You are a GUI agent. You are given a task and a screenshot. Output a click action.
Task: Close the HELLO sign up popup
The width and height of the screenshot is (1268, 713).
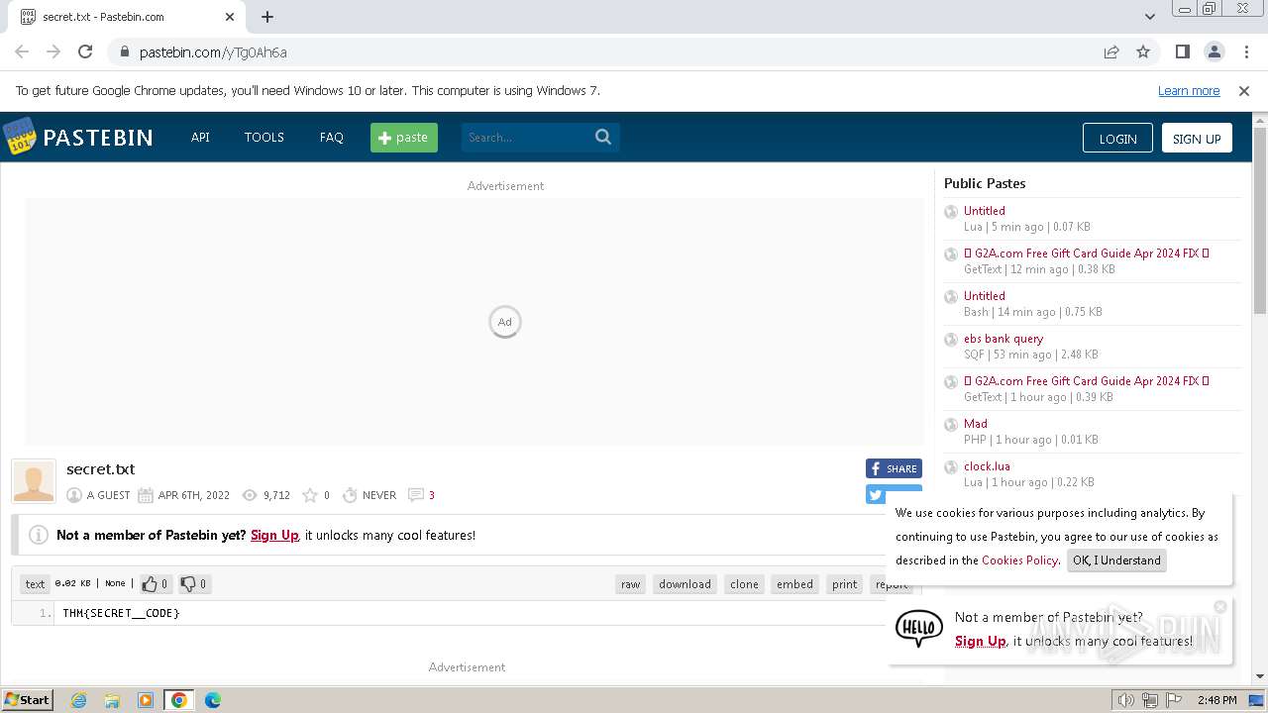pyautogui.click(x=1220, y=606)
